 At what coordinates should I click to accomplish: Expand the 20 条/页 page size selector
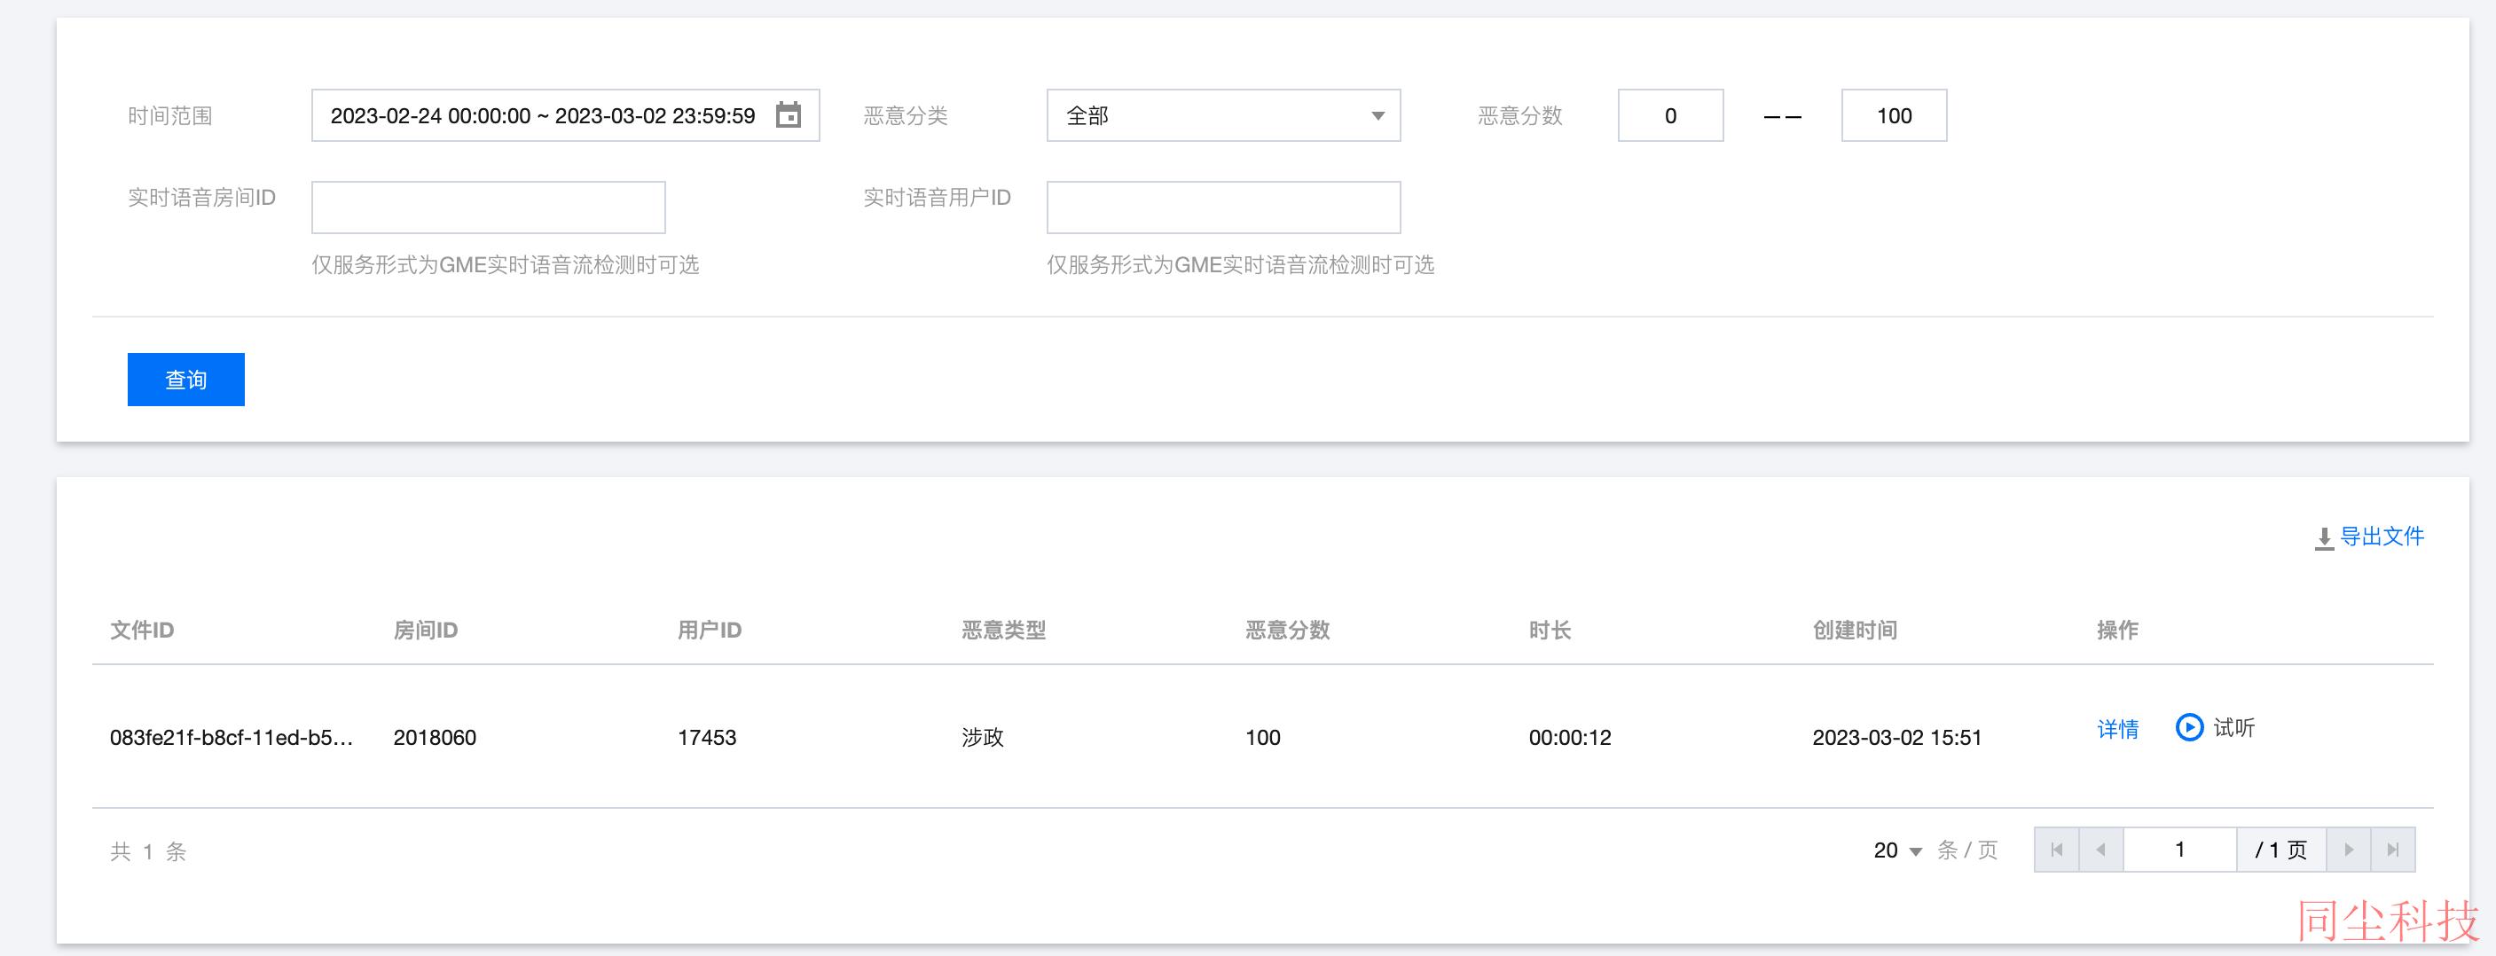tap(1897, 850)
